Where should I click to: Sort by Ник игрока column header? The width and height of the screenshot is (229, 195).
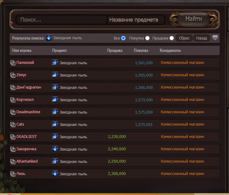(22, 51)
